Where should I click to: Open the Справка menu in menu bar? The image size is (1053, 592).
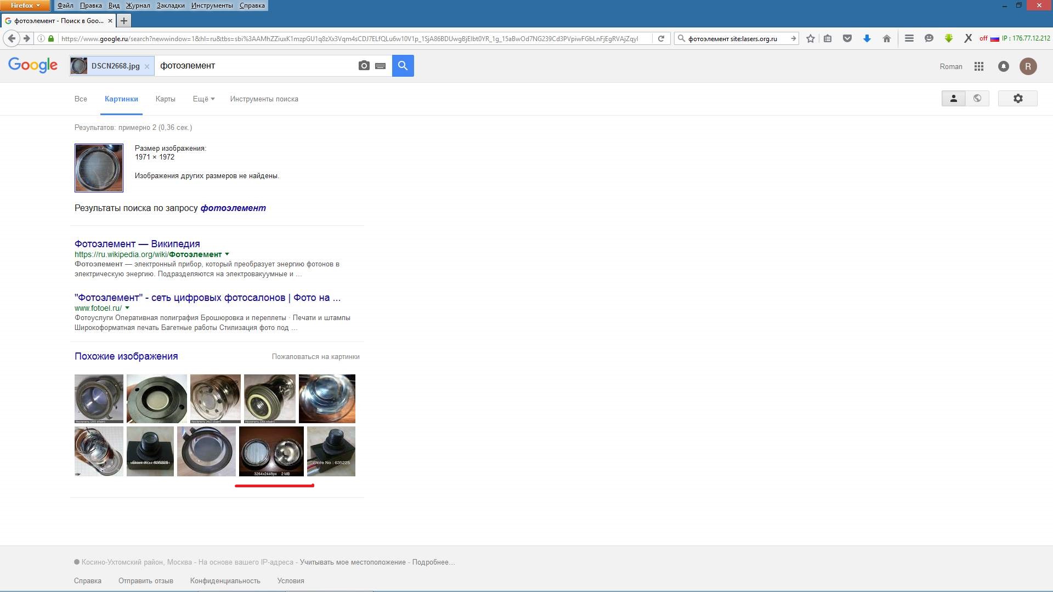click(x=252, y=5)
